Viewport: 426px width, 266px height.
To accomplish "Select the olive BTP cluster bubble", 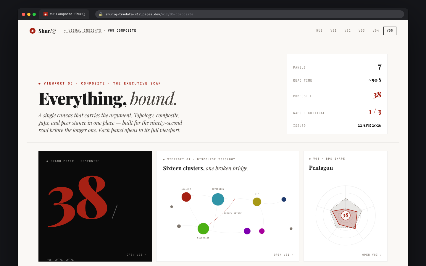I will [x=257, y=202].
